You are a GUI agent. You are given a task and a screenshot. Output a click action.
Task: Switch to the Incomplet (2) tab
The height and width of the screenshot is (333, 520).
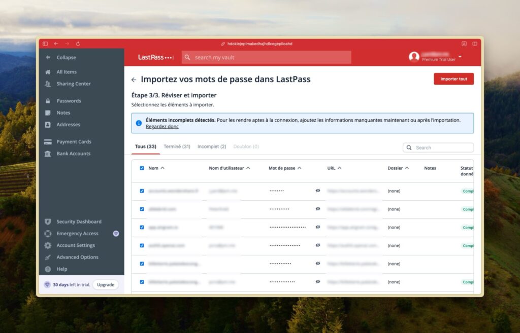(212, 146)
